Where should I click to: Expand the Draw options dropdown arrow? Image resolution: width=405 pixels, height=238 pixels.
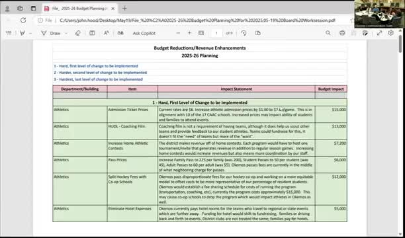tap(66, 33)
